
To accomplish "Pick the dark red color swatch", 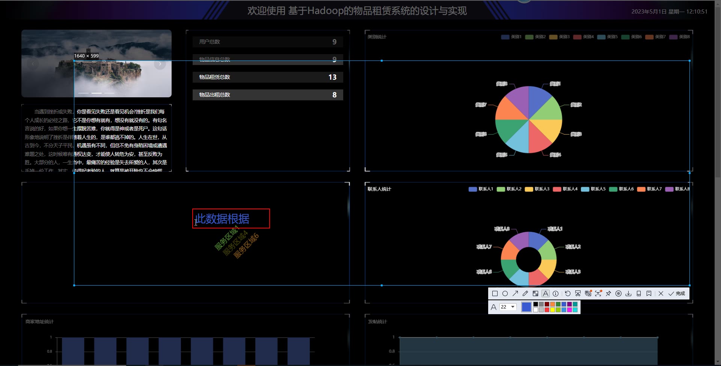I will pyautogui.click(x=547, y=304).
